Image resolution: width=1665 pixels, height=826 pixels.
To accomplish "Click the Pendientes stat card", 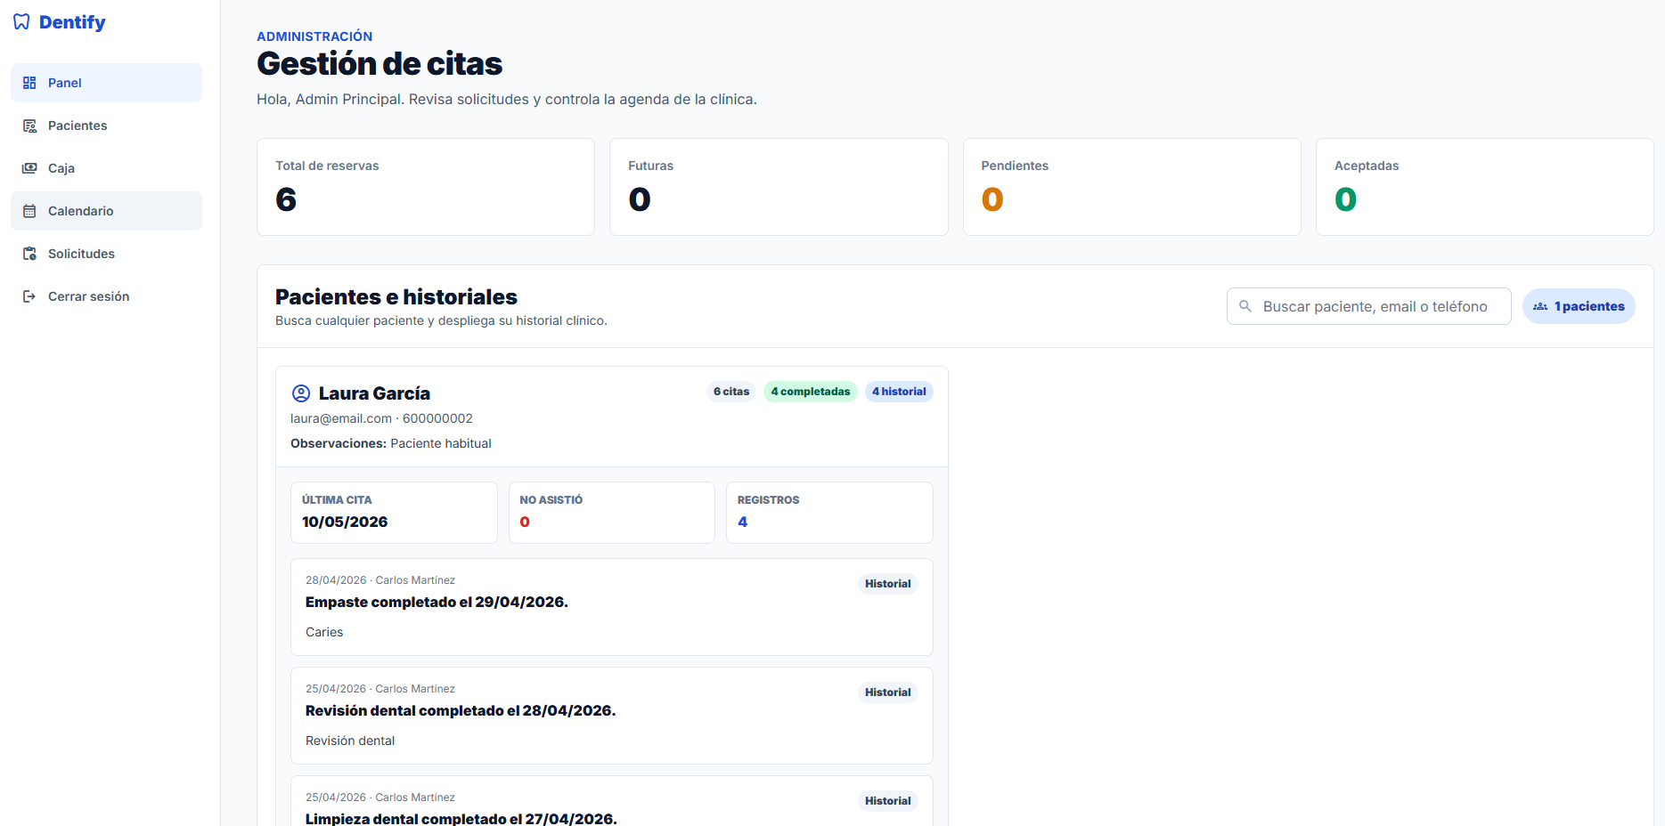I will point(1131,187).
